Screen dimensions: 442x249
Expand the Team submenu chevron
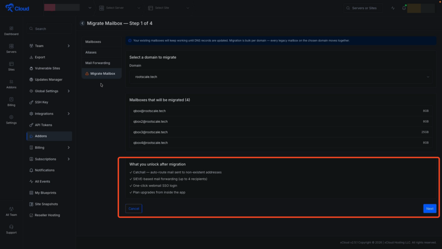point(69,46)
